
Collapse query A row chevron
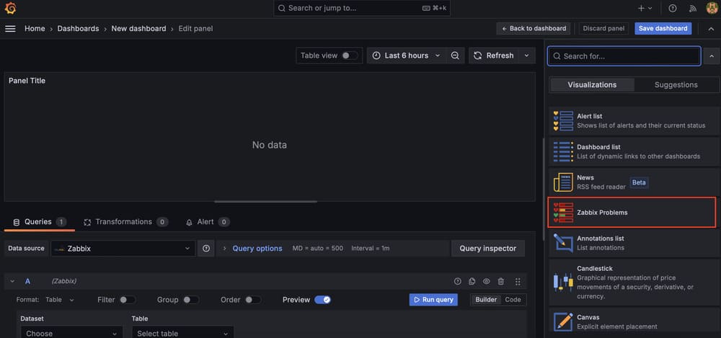point(12,282)
